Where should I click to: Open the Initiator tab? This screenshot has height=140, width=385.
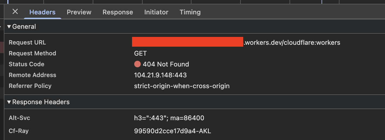pyautogui.click(x=156, y=12)
